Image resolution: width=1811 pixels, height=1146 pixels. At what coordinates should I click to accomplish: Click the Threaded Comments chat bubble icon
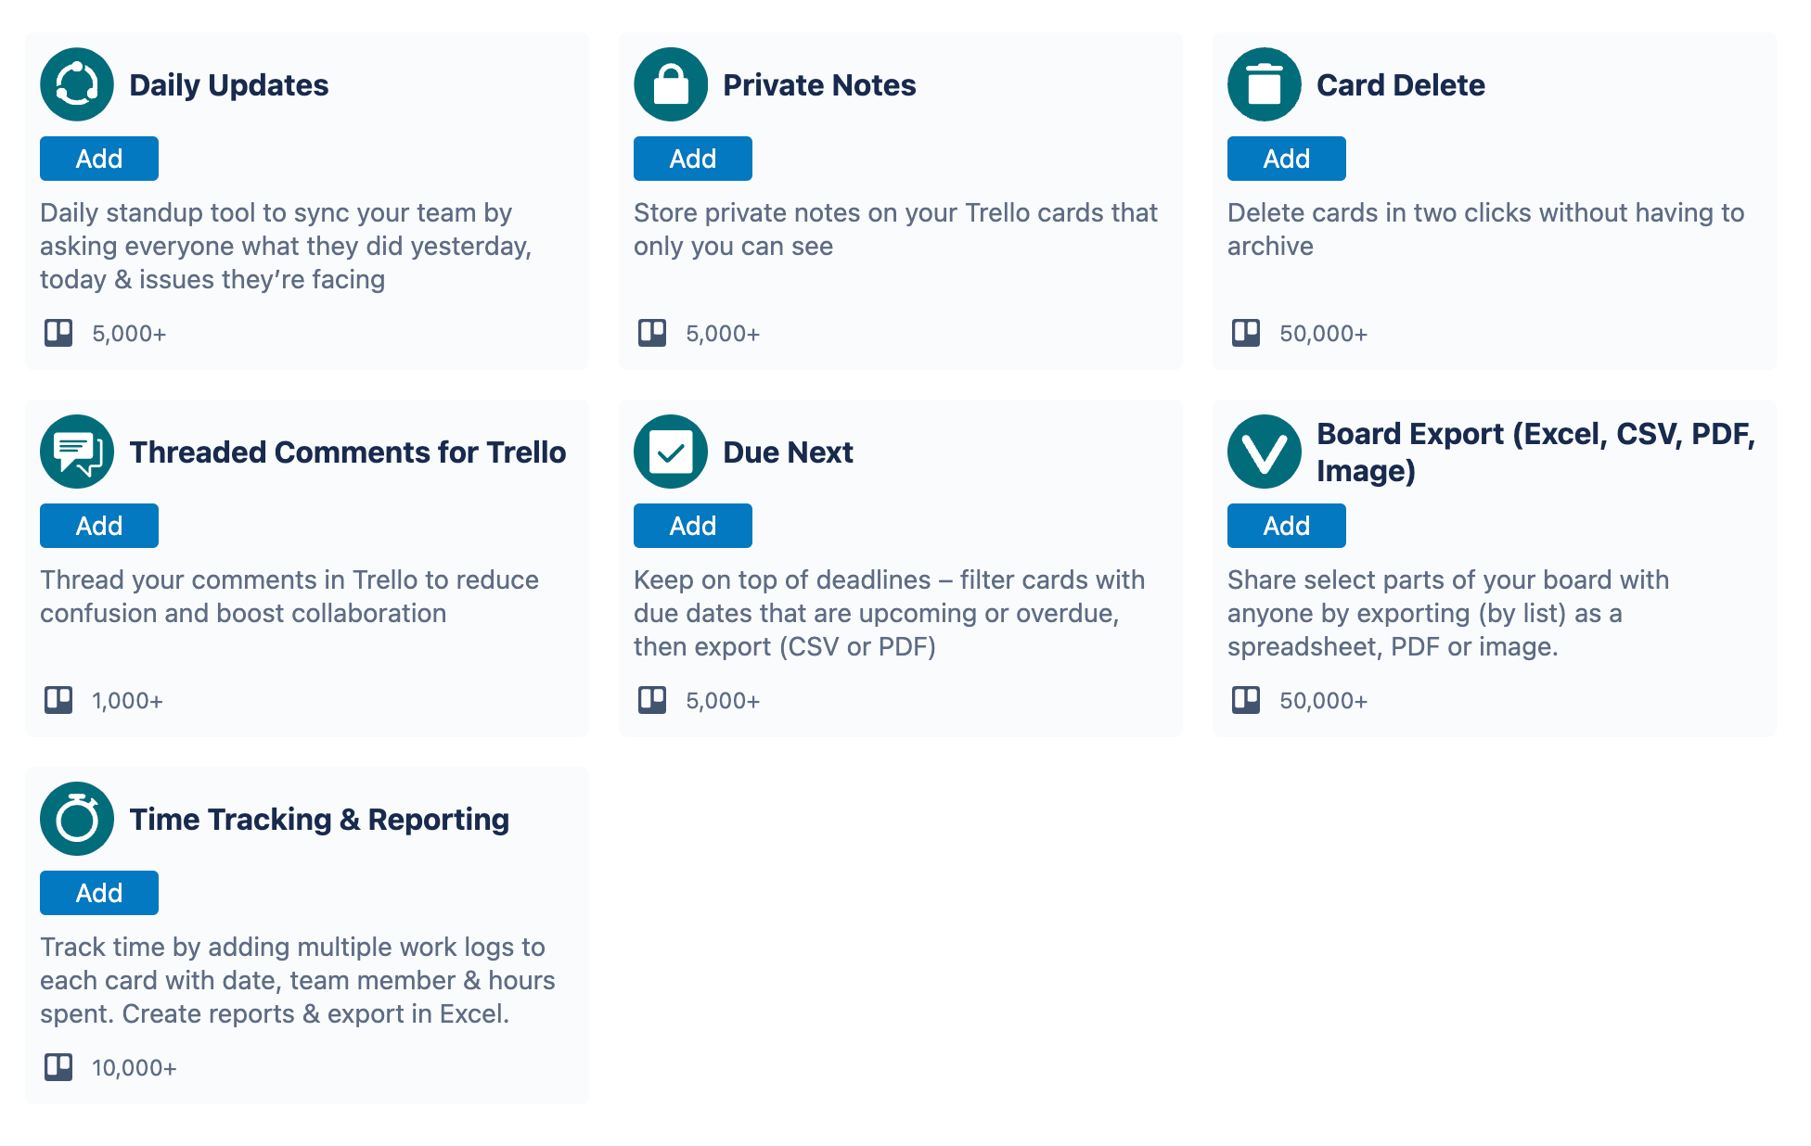[x=77, y=452]
